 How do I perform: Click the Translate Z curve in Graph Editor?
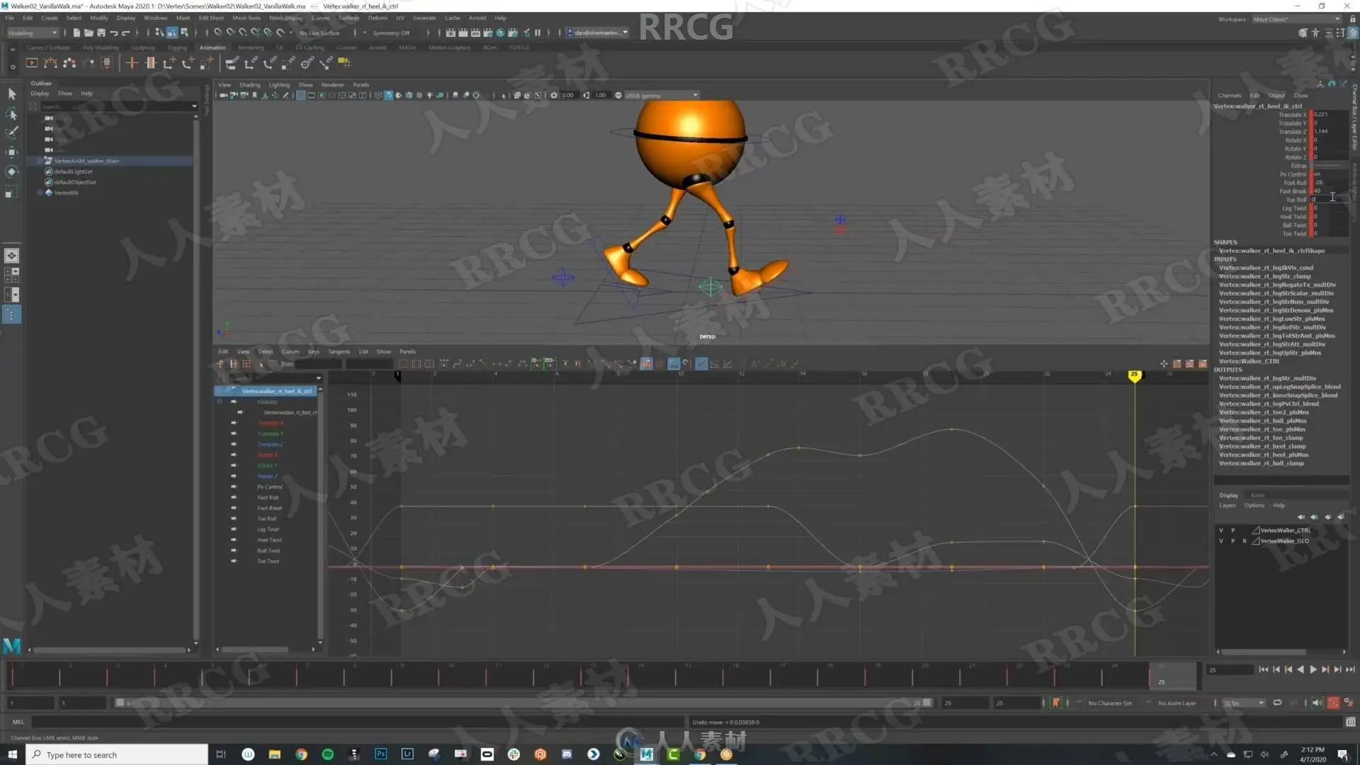pos(269,445)
